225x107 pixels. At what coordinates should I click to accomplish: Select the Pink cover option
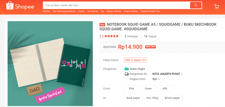(x=132, y=88)
